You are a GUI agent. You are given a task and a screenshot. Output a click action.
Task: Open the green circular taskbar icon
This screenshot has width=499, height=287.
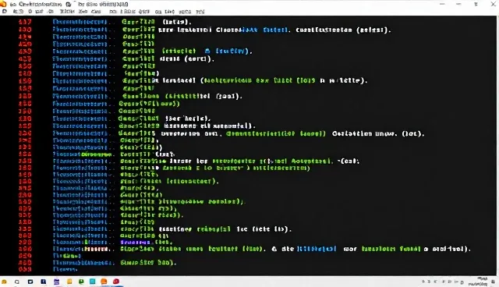point(81,282)
